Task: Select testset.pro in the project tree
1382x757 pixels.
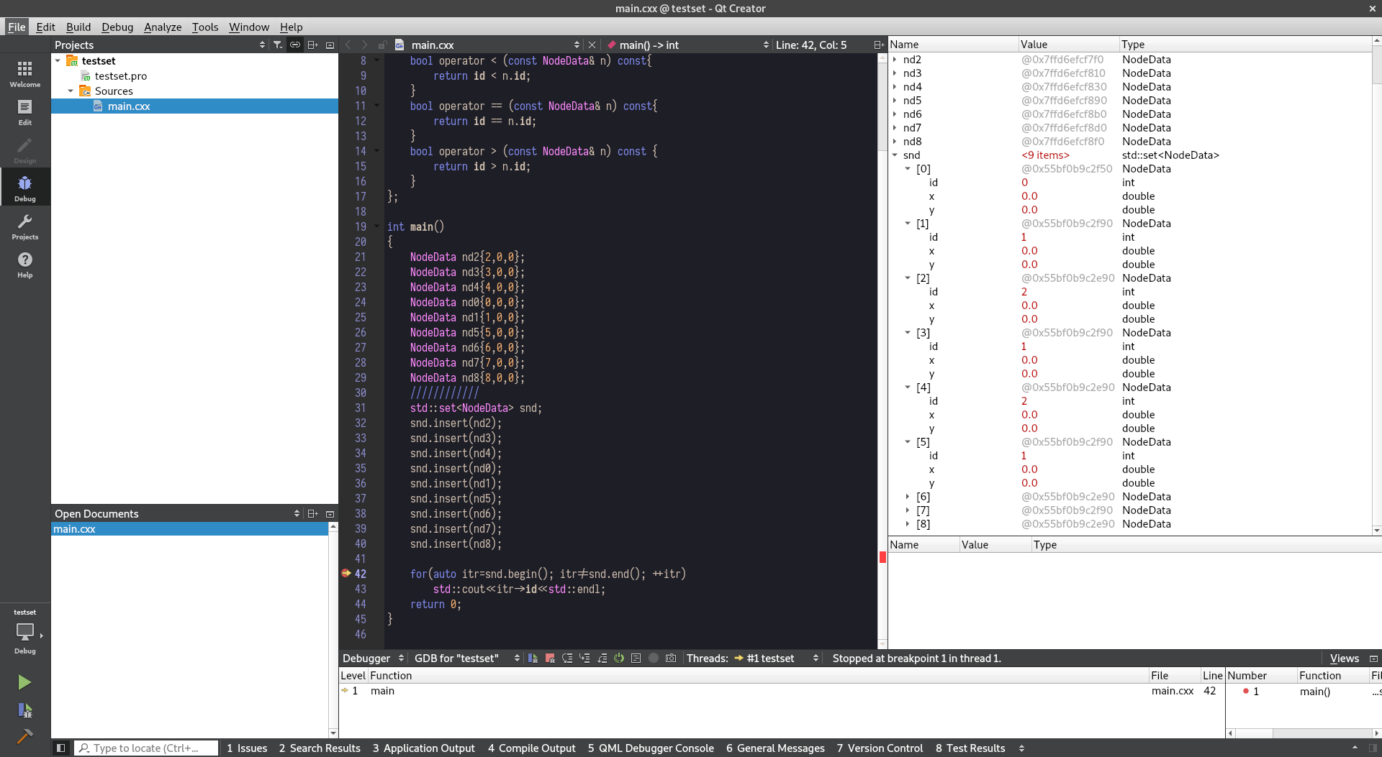Action: pyautogui.click(x=120, y=76)
